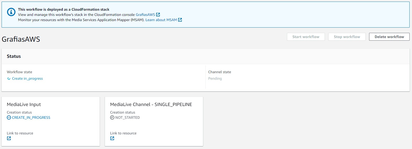This screenshot has width=412, height=149.
Task: Click the info icon in CloudFormation banner
Action: [x=11, y=12]
